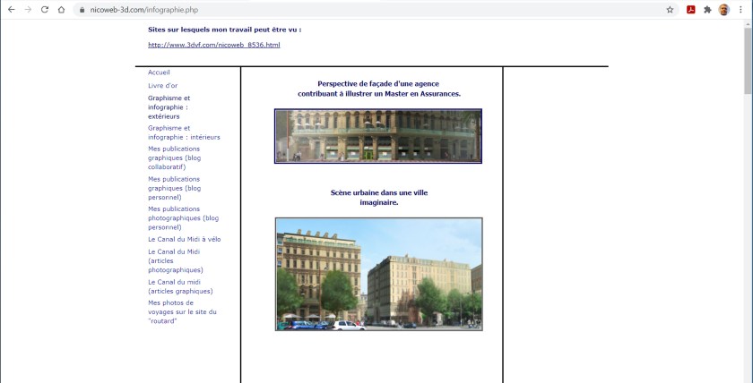Open the Livre d'or page
The width and height of the screenshot is (753, 383).
tap(162, 86)
